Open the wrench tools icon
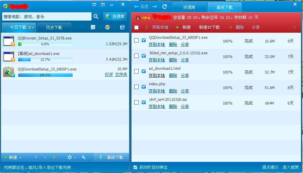The image size is (303, 173). 83,157
